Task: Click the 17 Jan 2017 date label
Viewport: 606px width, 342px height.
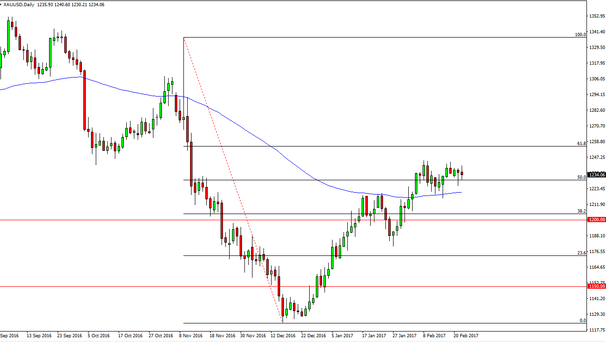Action: [374, 335]
